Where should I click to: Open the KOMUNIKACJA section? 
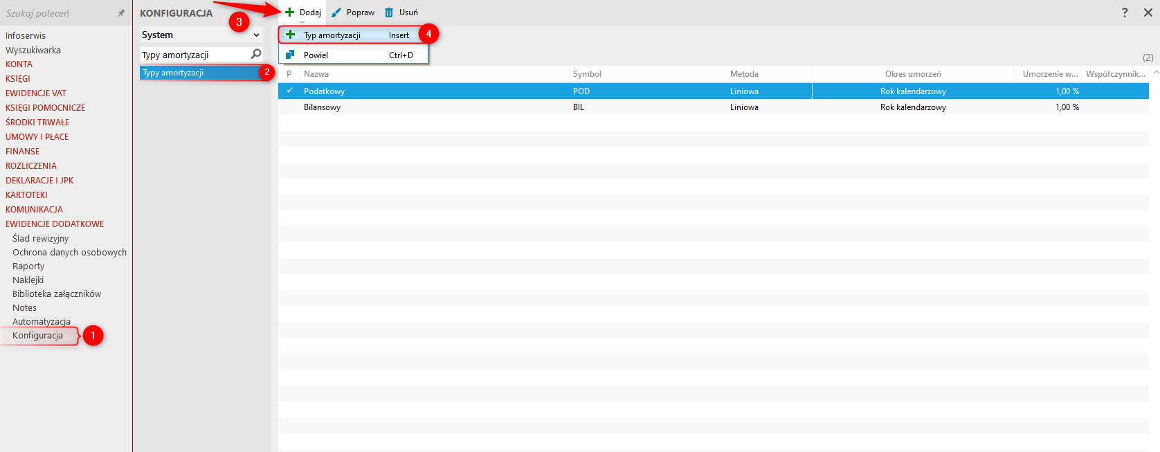pos(34,209)
